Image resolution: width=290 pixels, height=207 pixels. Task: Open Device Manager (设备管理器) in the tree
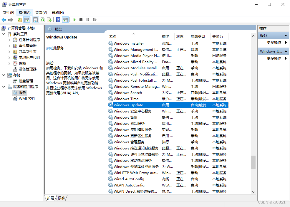pyautogui.click(x=28, y=69)
